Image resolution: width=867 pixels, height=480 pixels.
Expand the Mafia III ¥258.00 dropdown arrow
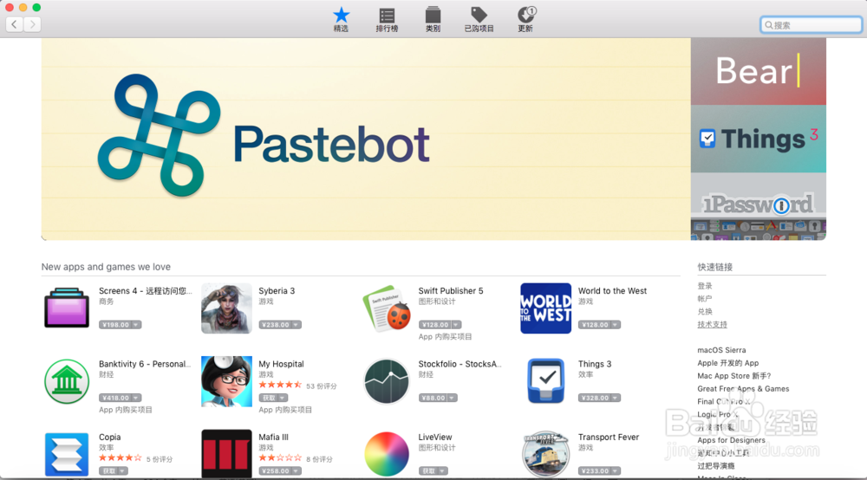coord(297,471)
